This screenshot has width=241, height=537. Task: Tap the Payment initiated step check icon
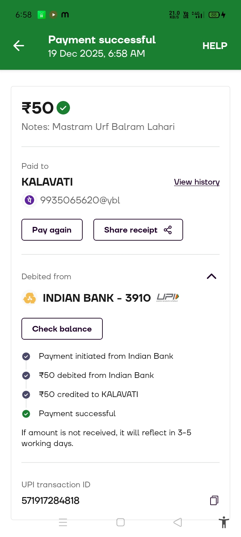coord(26,356)
